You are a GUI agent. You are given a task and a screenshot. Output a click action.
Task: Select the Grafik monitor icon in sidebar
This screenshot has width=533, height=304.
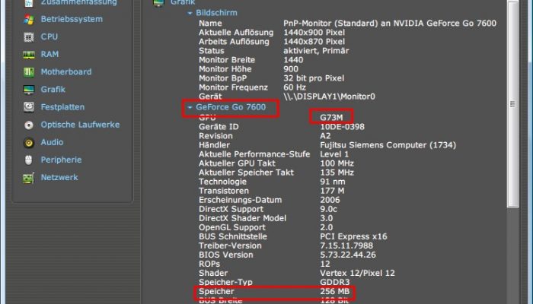click(29, 90)
